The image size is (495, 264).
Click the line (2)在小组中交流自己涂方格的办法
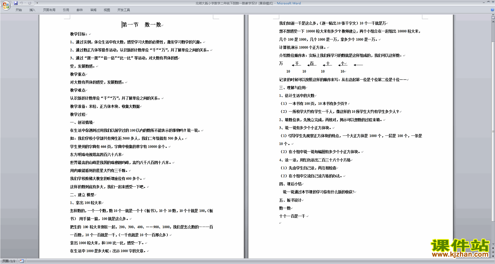[311, 176]
